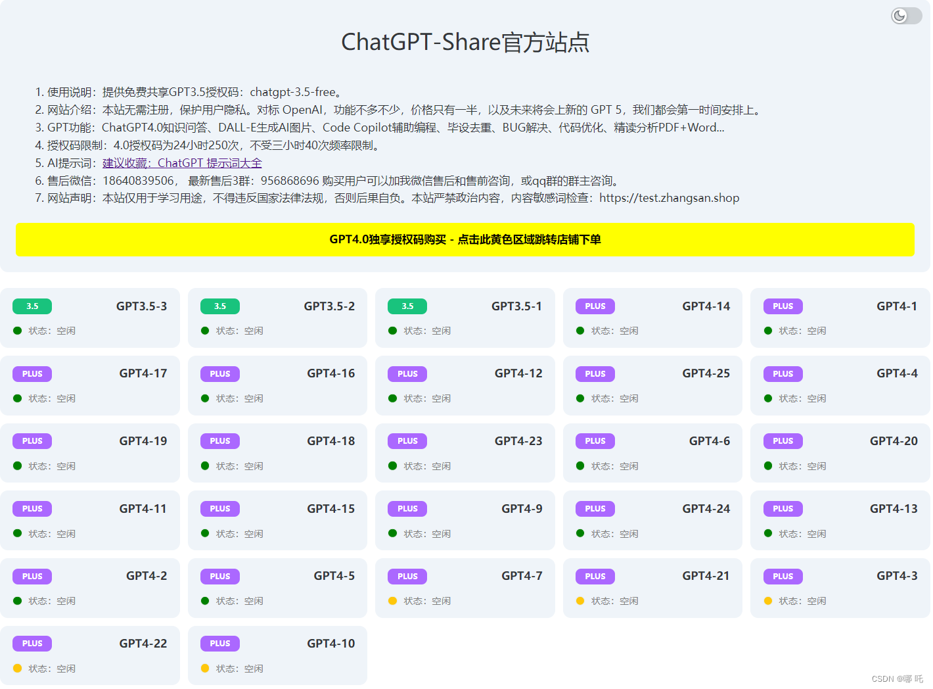Click the PLUS badge on the GPT4-10 card
The image size is (933, 689).
(220, 644)
